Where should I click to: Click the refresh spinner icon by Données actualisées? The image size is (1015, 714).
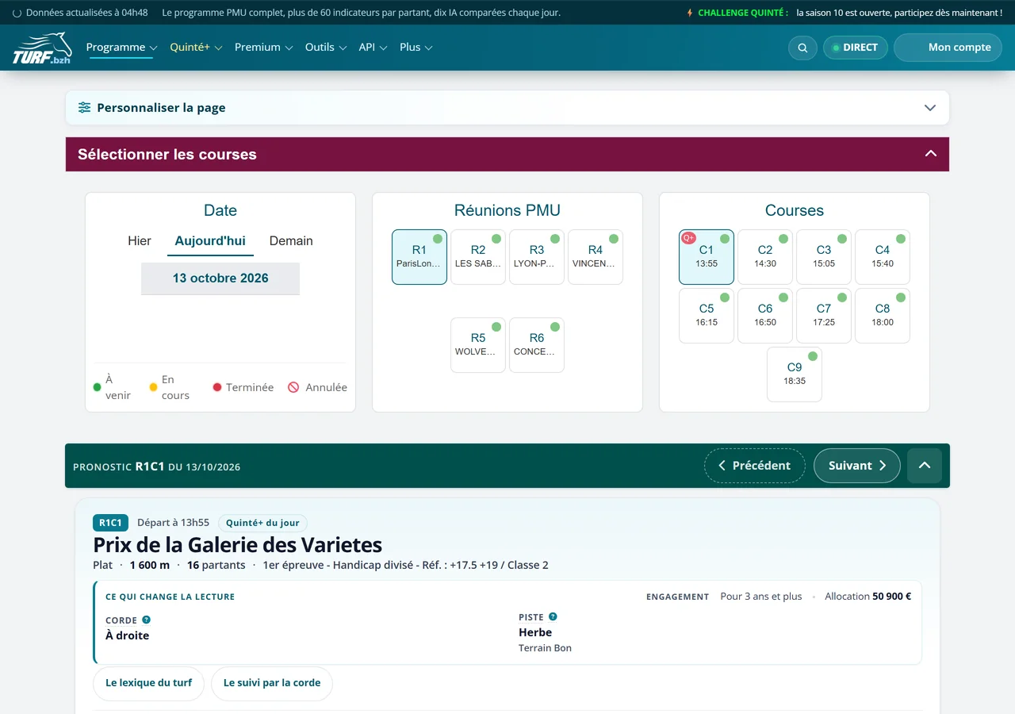click(17, 13)
